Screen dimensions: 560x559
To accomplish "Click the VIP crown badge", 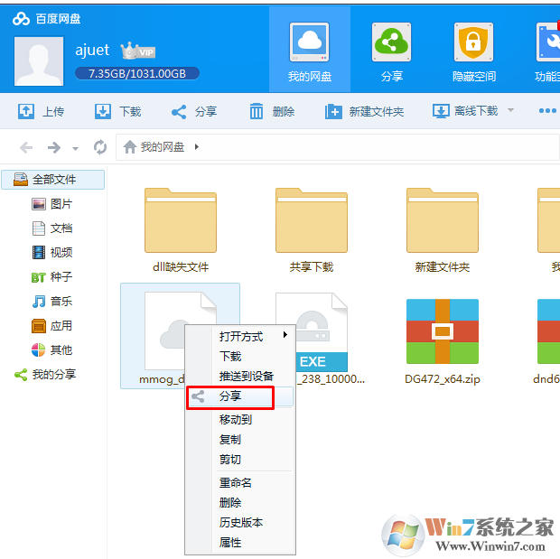I will click(138, 51).
